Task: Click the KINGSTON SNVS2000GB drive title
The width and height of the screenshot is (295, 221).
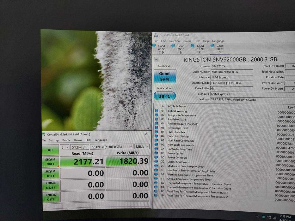Action: (x=230, y=60)
